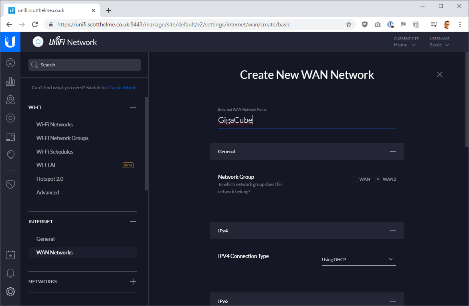The image size is (469, 306).
Task: Click the WAN Network Name field
Action: [x=306, y=120]
